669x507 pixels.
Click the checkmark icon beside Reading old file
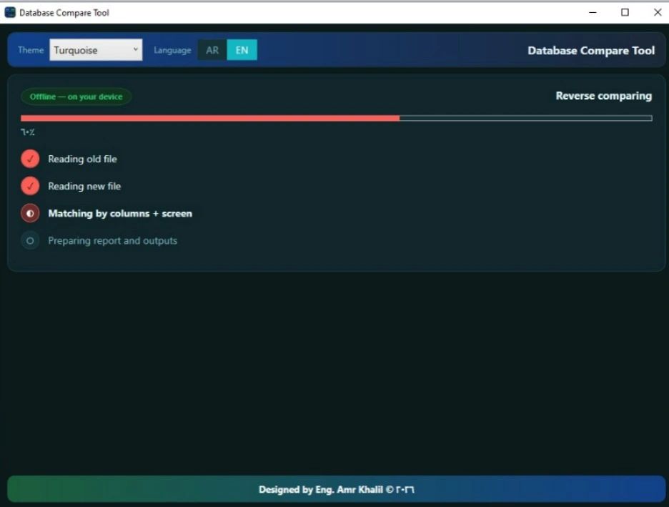point(30,159)
